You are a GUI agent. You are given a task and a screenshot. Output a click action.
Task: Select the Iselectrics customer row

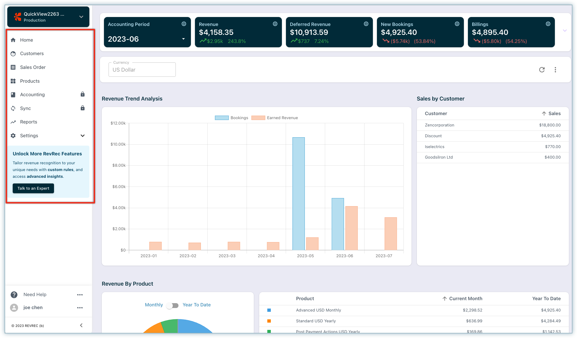(x=492, y=147)
